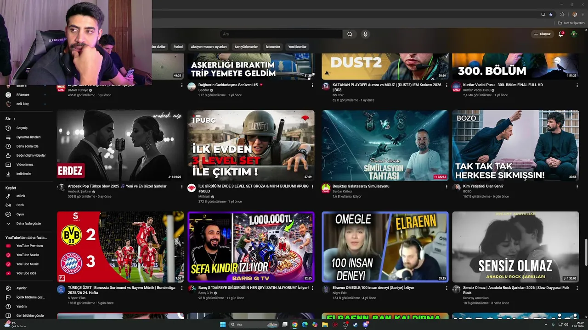The width and height of the screenshot is (588, 330).
Task: Open more options for Kim Yetiştirdi Ulan Seni video
Action: pos(577,187)
